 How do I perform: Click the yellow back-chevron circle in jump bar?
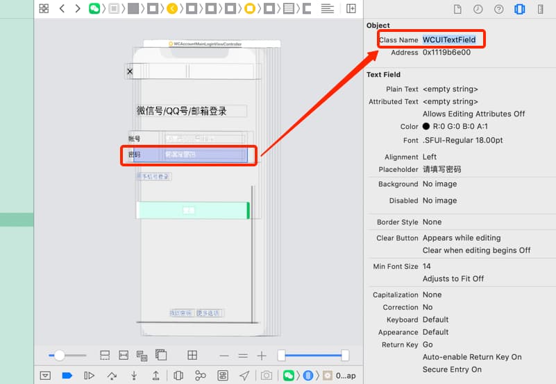coord(172,8)
